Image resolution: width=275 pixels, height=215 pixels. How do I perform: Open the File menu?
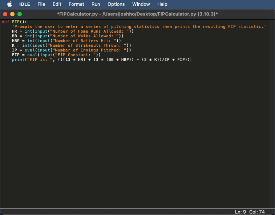pyautogui.click(x=41, y=4)
